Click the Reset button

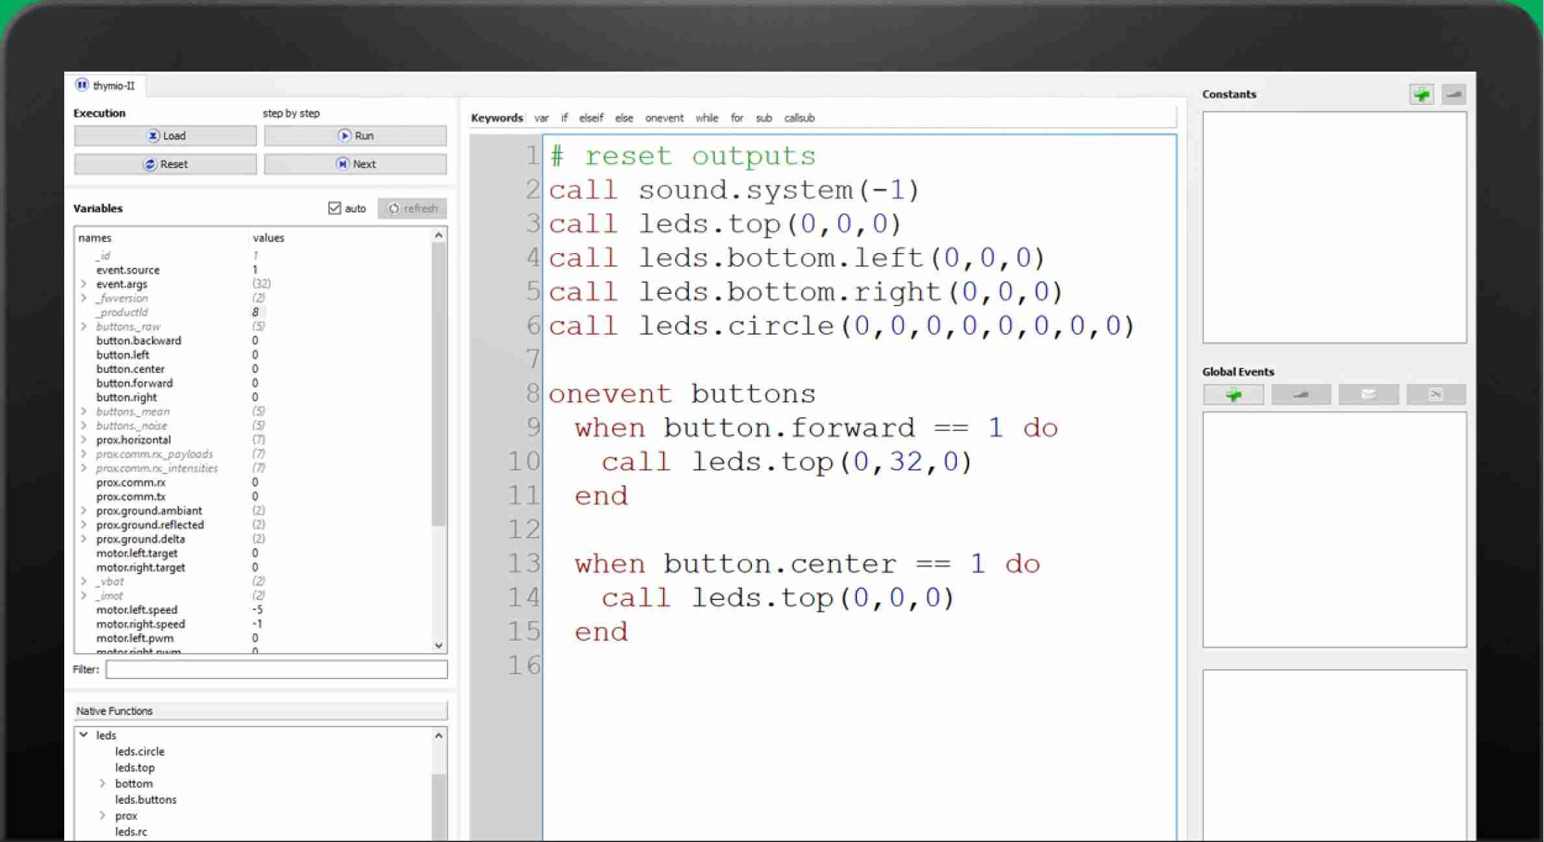tap(165, 164)
